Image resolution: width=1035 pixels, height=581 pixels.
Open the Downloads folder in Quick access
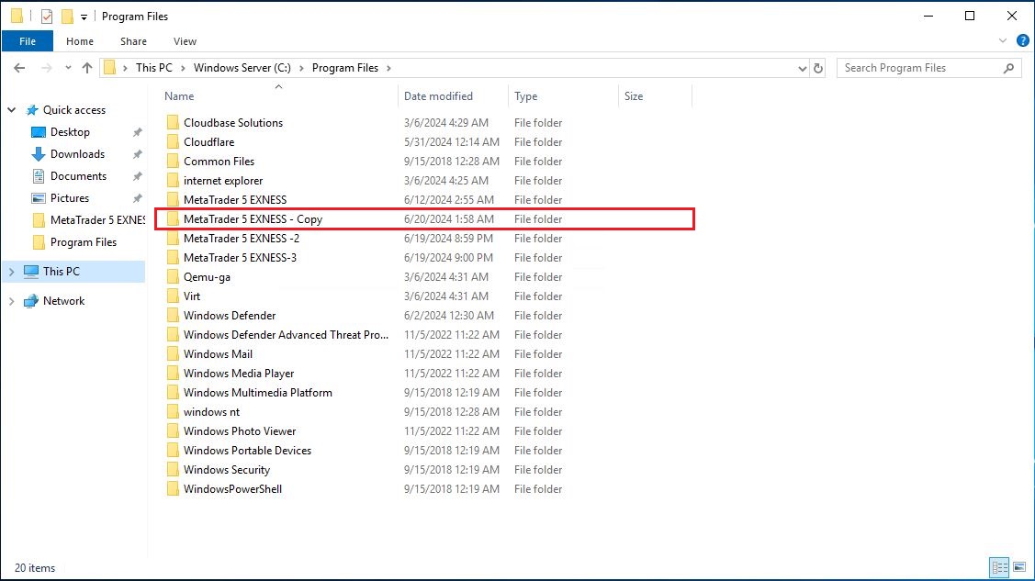77,154
